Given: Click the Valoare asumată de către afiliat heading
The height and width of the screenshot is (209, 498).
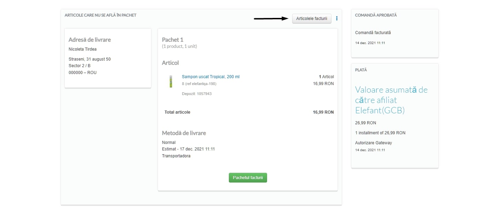Looking at the screenshot, I should [391, 100].
